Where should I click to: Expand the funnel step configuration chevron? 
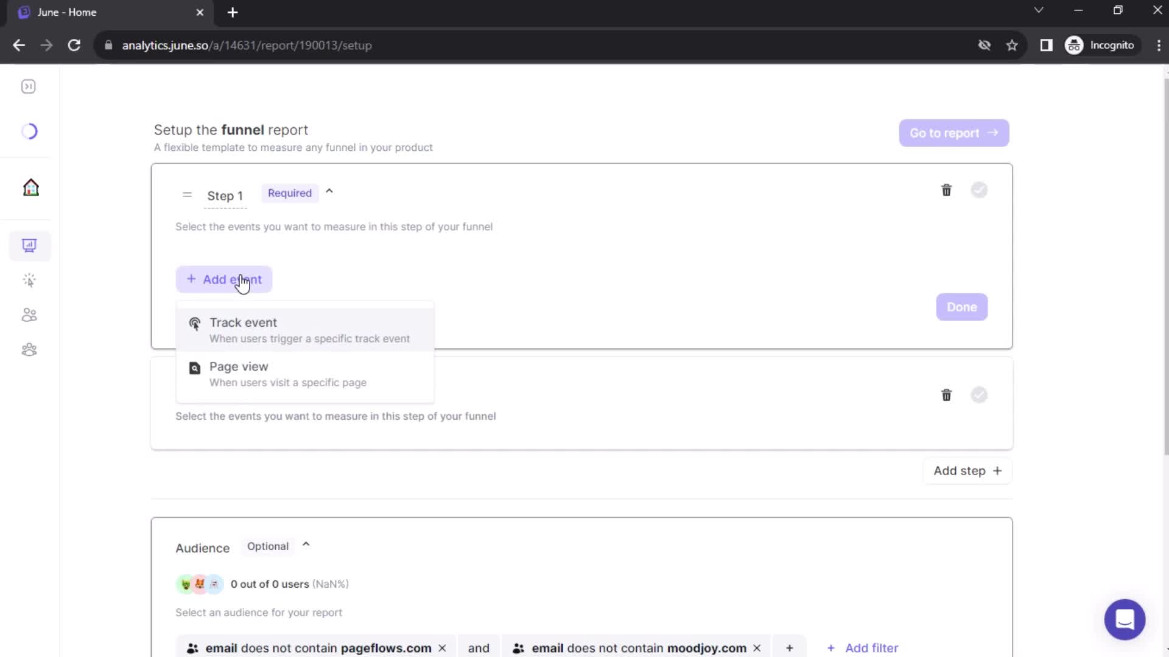tap(329, 192)
